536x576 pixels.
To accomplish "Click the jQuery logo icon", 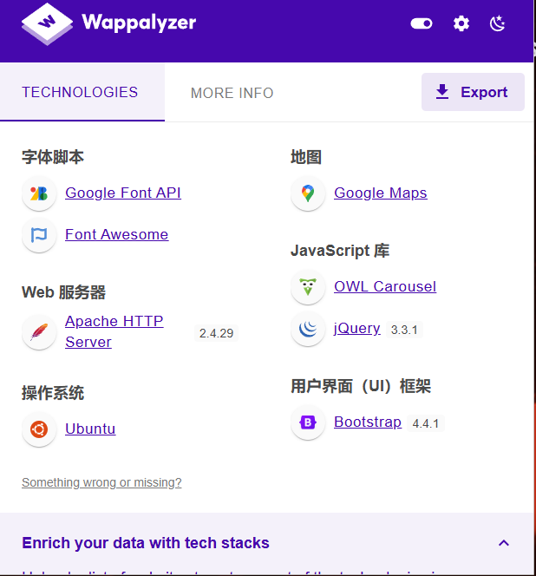I will 308,329.
